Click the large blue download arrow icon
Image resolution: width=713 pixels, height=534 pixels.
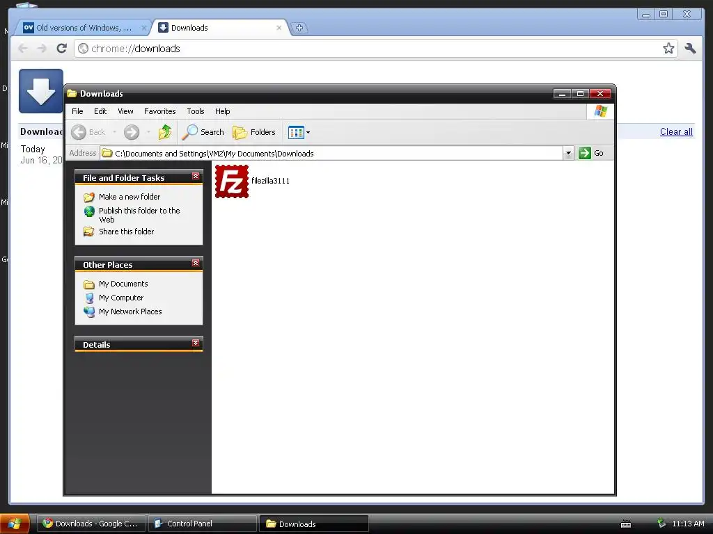point(41,91)
